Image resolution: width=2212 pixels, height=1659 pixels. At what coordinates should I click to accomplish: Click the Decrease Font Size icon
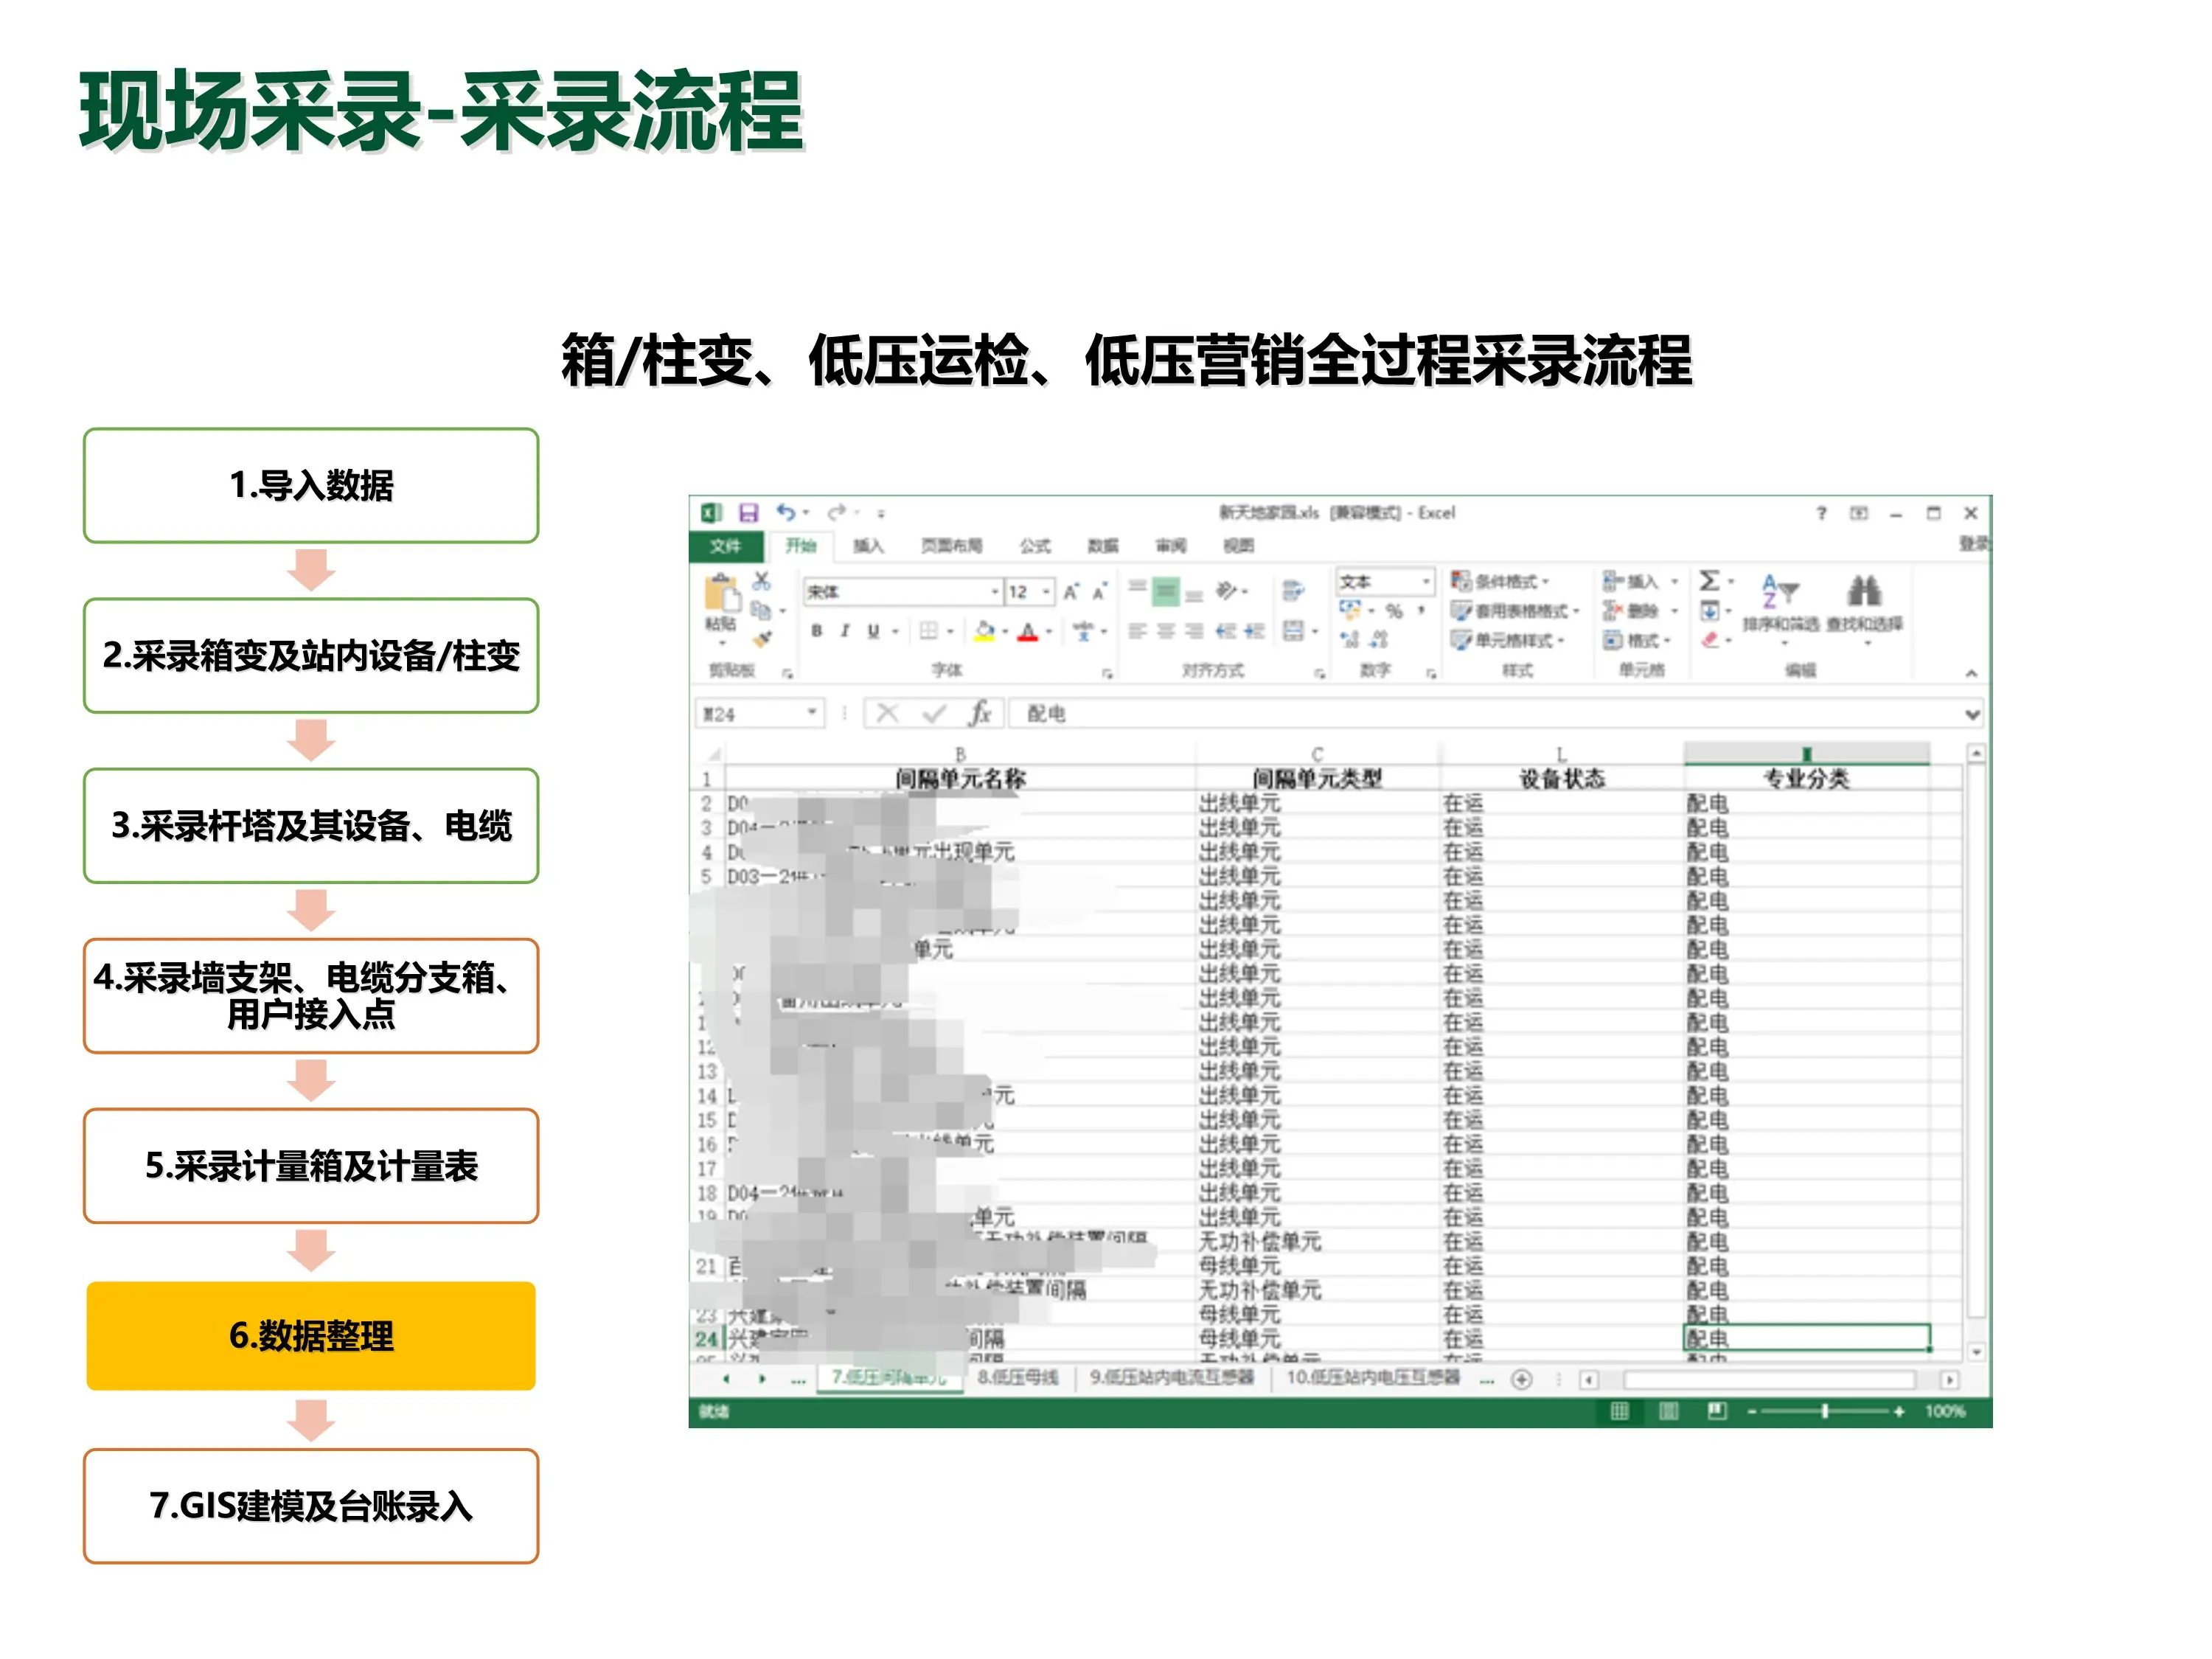tap(1099, 592)
